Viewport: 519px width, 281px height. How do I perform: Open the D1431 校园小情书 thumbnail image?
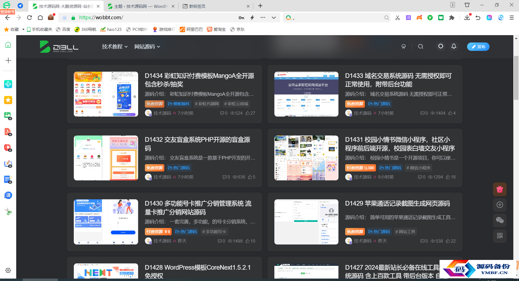pos(306,158)
